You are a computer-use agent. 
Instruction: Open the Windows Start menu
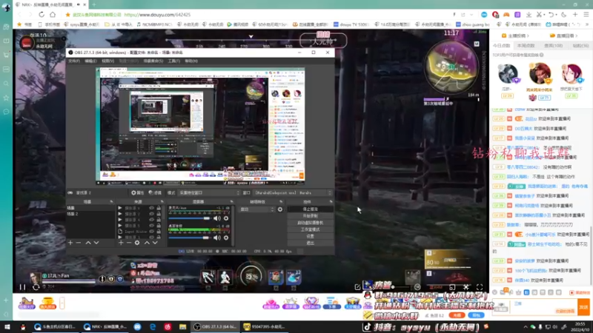(x=7, y=327)
